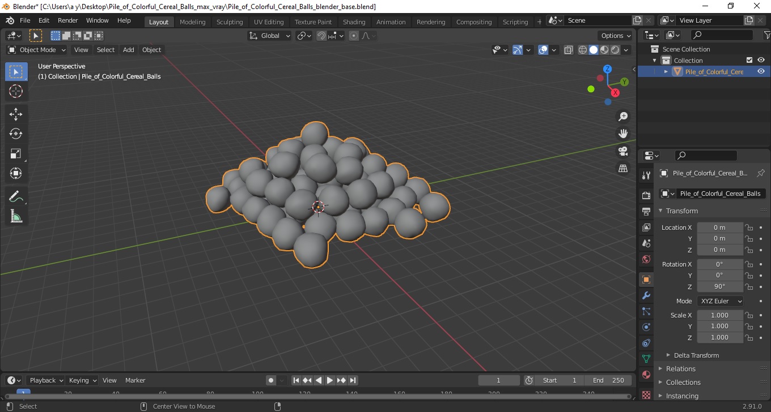Open the Object Mode dropdown
Viewport: 771px width, 412px height.
coord(37,50)
